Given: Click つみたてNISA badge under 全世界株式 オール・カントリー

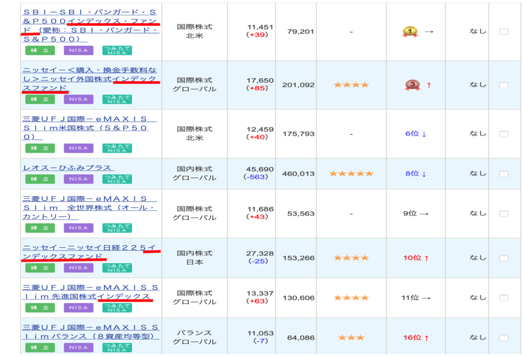Looking at the screenshot, I should [117, 228].
